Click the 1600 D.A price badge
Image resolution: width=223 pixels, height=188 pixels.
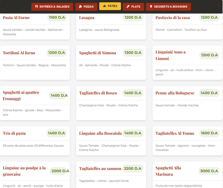(x=209, y=133)
